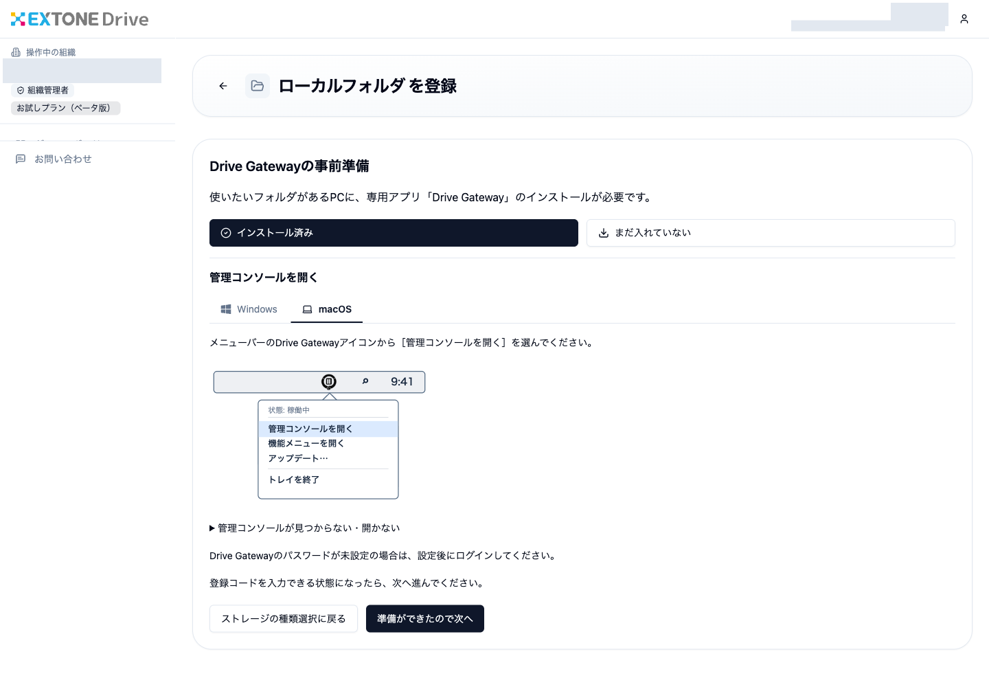The height and width of the screenshot is (687, 989).
Task: Expand 管理コンソールが見つからない・開かない details
Action: click(304, 528)
